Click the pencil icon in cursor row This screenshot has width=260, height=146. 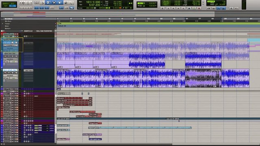[123, 8]
